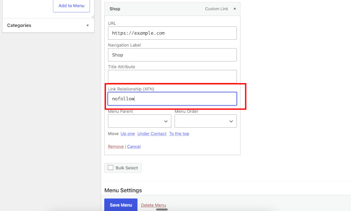The image size is (351, 211).
Task: Click the Custom Link type label
Action: [x=216, y=9]
